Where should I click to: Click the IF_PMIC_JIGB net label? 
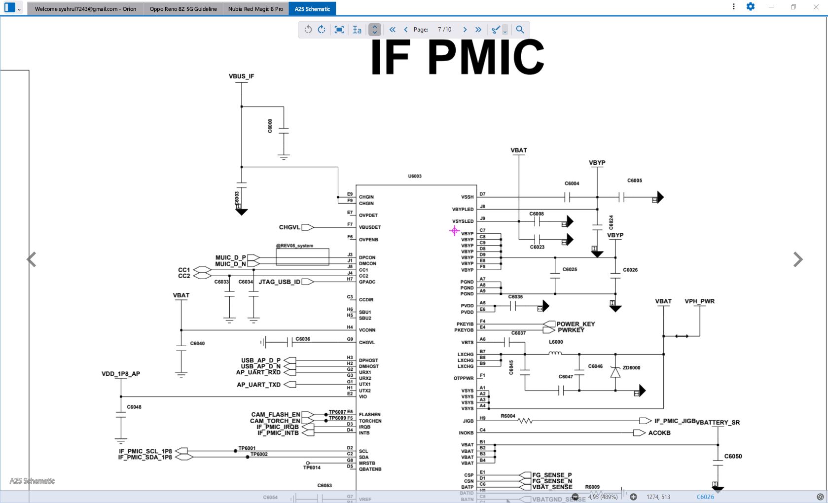(x=675, y=421)
